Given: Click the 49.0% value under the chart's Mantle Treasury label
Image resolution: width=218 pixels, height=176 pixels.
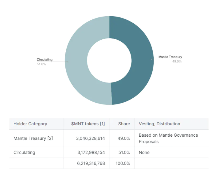Looking at the screenshot, I should coord(177,61).
